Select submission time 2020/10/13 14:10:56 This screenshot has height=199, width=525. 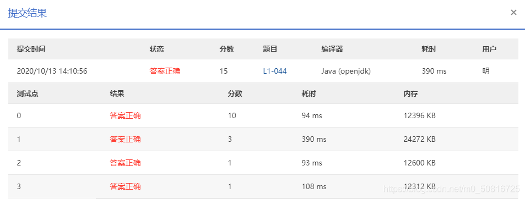pos(52,71)
